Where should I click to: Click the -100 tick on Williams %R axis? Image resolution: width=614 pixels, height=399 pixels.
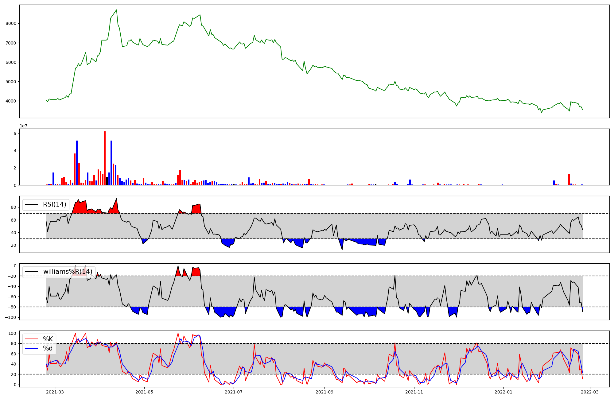(x=10, y=317)
